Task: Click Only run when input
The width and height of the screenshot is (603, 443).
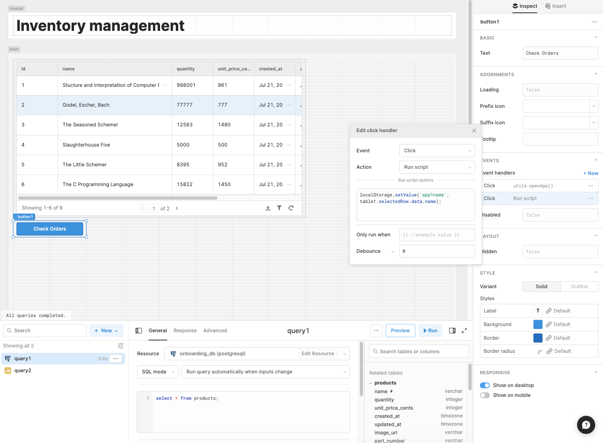Action: tap(437, 235)
